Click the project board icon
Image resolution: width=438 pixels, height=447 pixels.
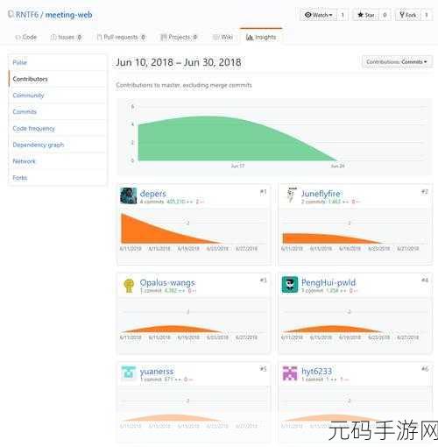164,37
